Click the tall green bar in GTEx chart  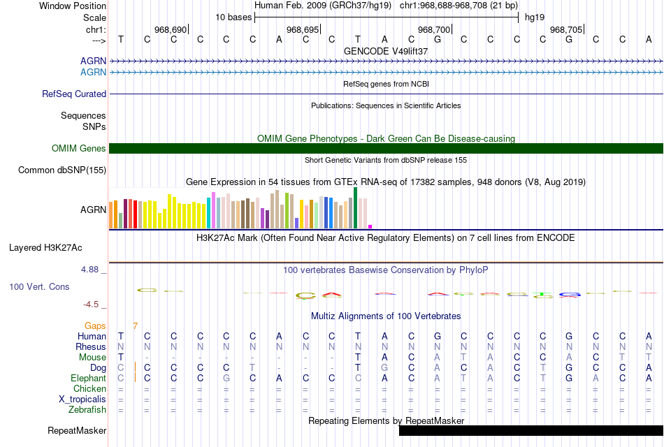[356, 207]
